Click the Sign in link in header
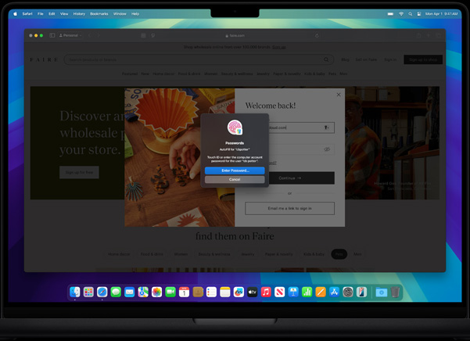Image resolution: width=470 pixels, height=341 pixels. point(390,59)
